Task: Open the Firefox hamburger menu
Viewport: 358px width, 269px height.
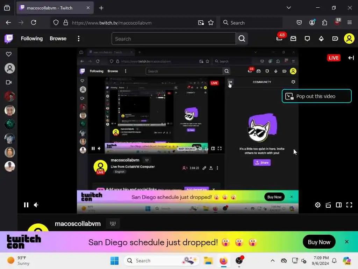Action: click(350, 23)
